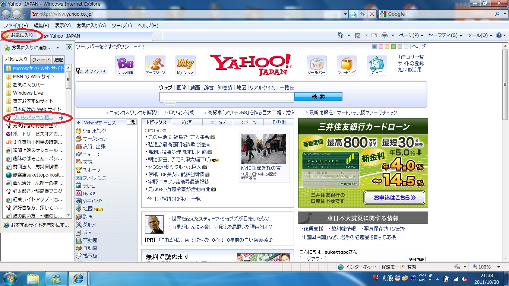This screenshot has width=509, height=286.
Task: Open the オークション gavel icon
Action: pyautogui.click(x=155, y=66)
